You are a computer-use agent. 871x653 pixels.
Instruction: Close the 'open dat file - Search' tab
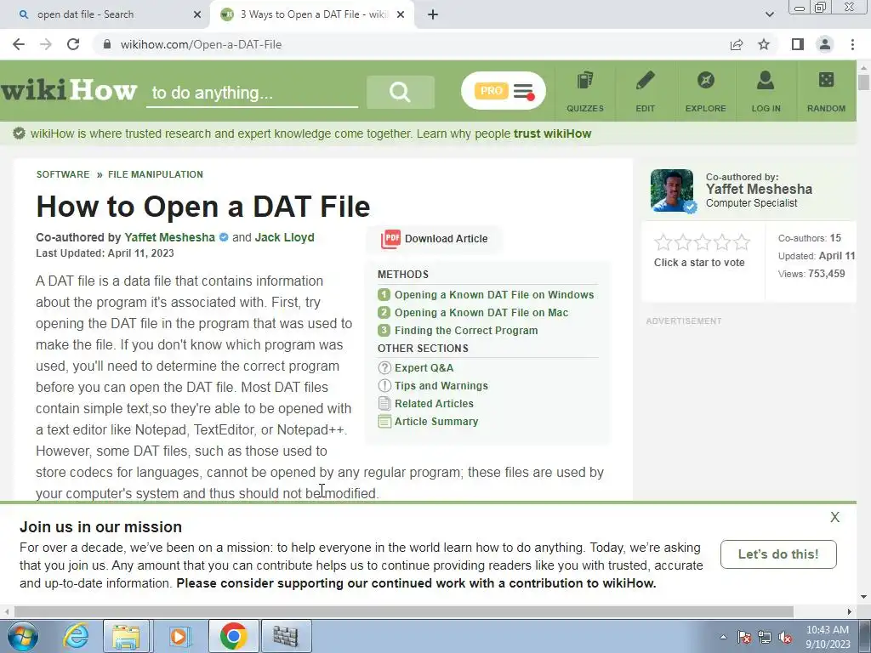(197, 14)
